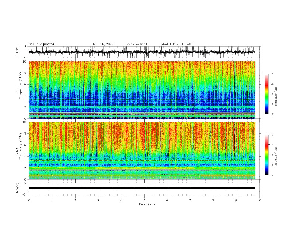Click inside the ch.2 spectrogram panel

tap(142, 151)
